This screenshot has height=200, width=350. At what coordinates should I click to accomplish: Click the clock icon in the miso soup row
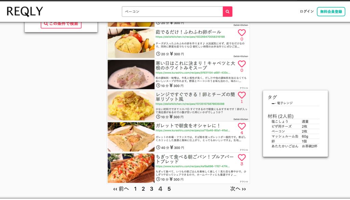pos(158,85)
